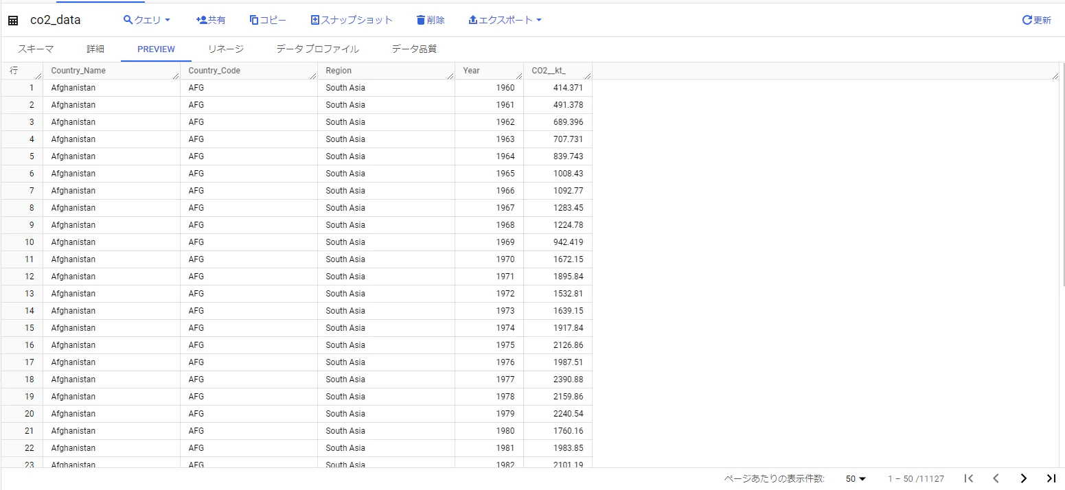The width and height of the screenshot is (1065, 490).
Task: Go to the next page arrow
Action: [1023, 478]
